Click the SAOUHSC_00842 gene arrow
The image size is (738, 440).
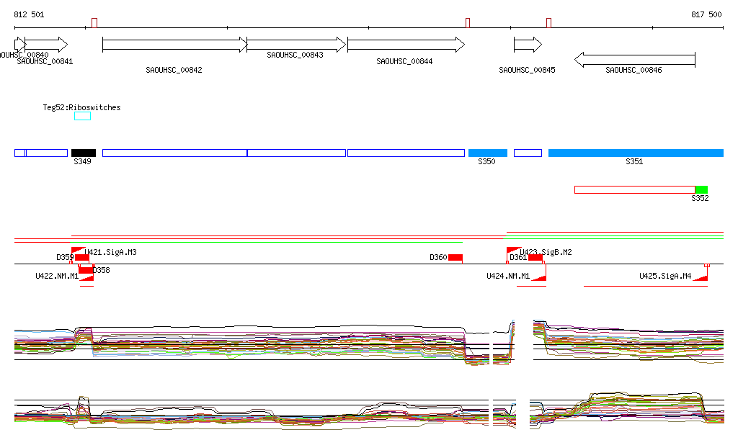(x=174, y=45)
